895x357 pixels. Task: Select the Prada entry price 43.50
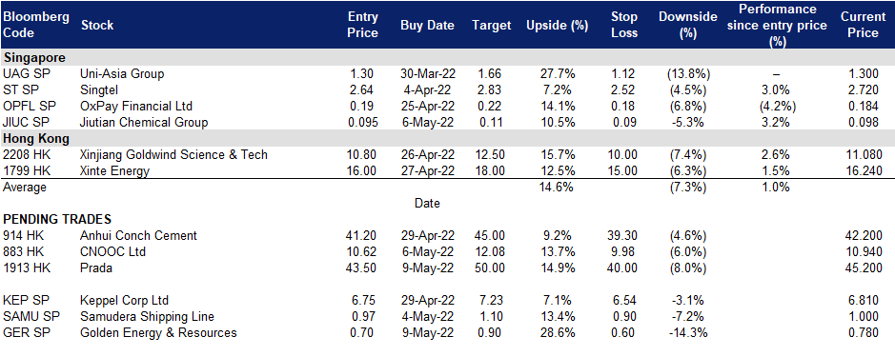pos(362,268)
